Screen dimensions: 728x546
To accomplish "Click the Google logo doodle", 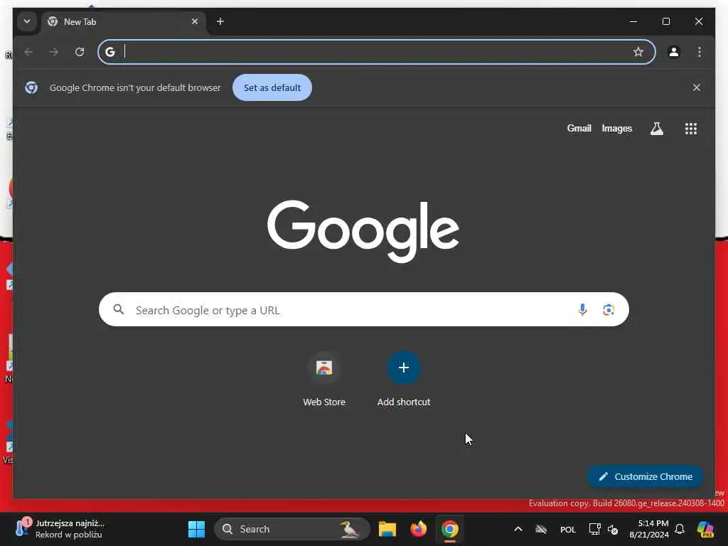I will (x=363, y=231).
